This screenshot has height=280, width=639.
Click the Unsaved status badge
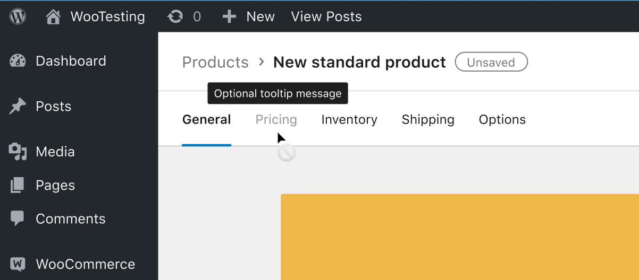491,62
